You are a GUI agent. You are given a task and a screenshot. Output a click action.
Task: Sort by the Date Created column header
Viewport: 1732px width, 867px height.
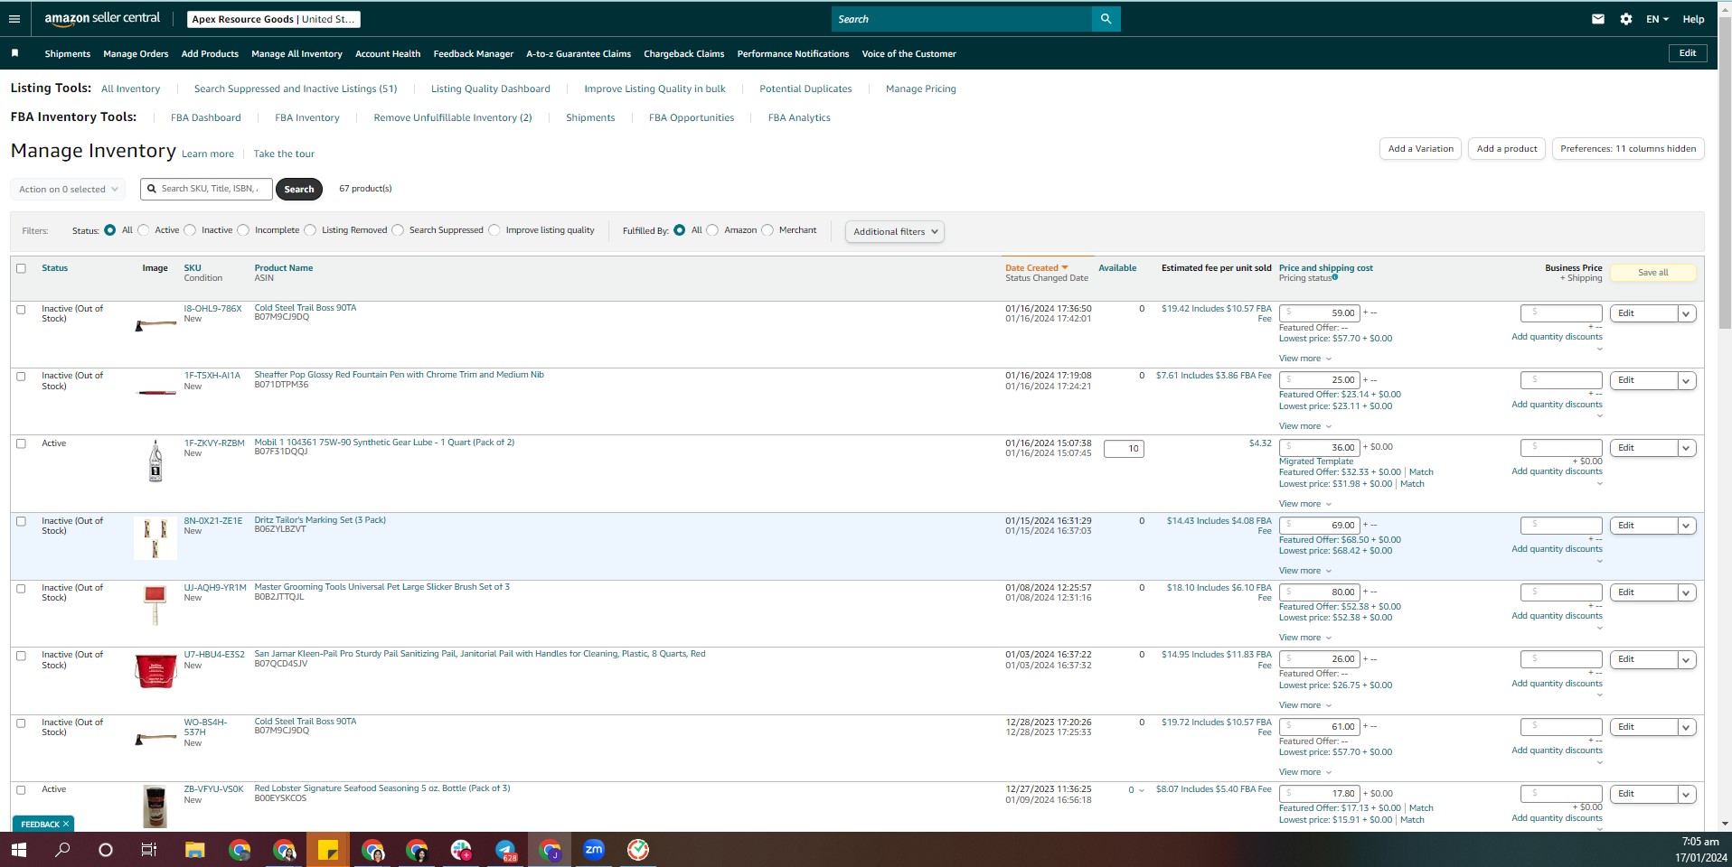(1036, 268)
